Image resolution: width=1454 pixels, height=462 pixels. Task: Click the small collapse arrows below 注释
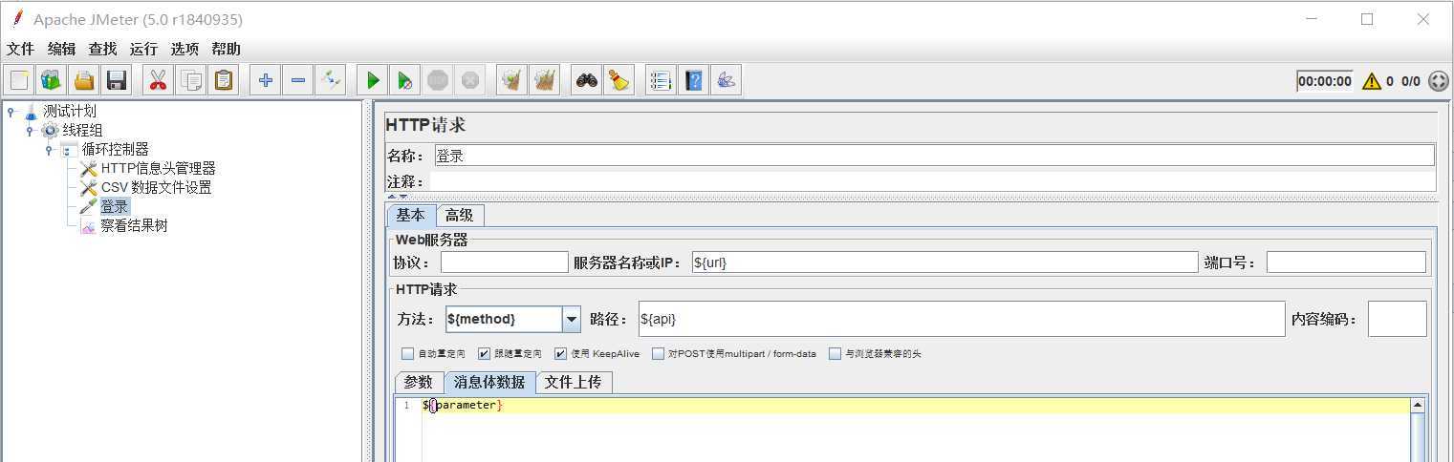coord(397,196)
